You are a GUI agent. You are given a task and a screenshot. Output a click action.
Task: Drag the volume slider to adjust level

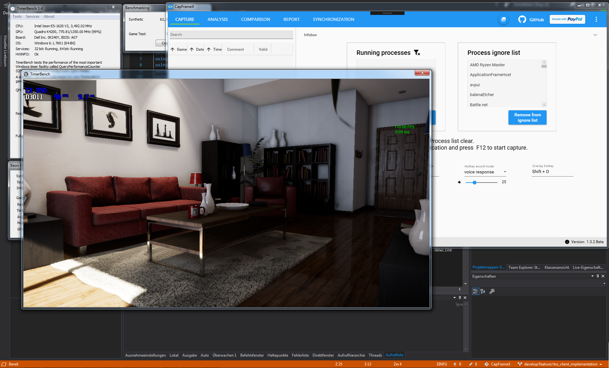pos(474,182)
